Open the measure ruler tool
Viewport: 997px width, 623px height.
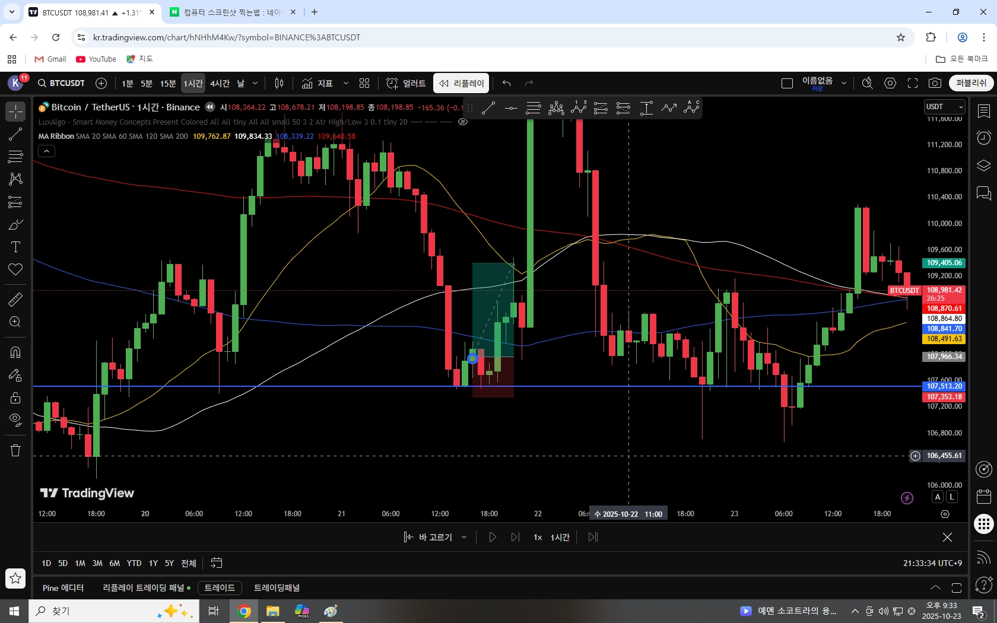pos(15,299)
